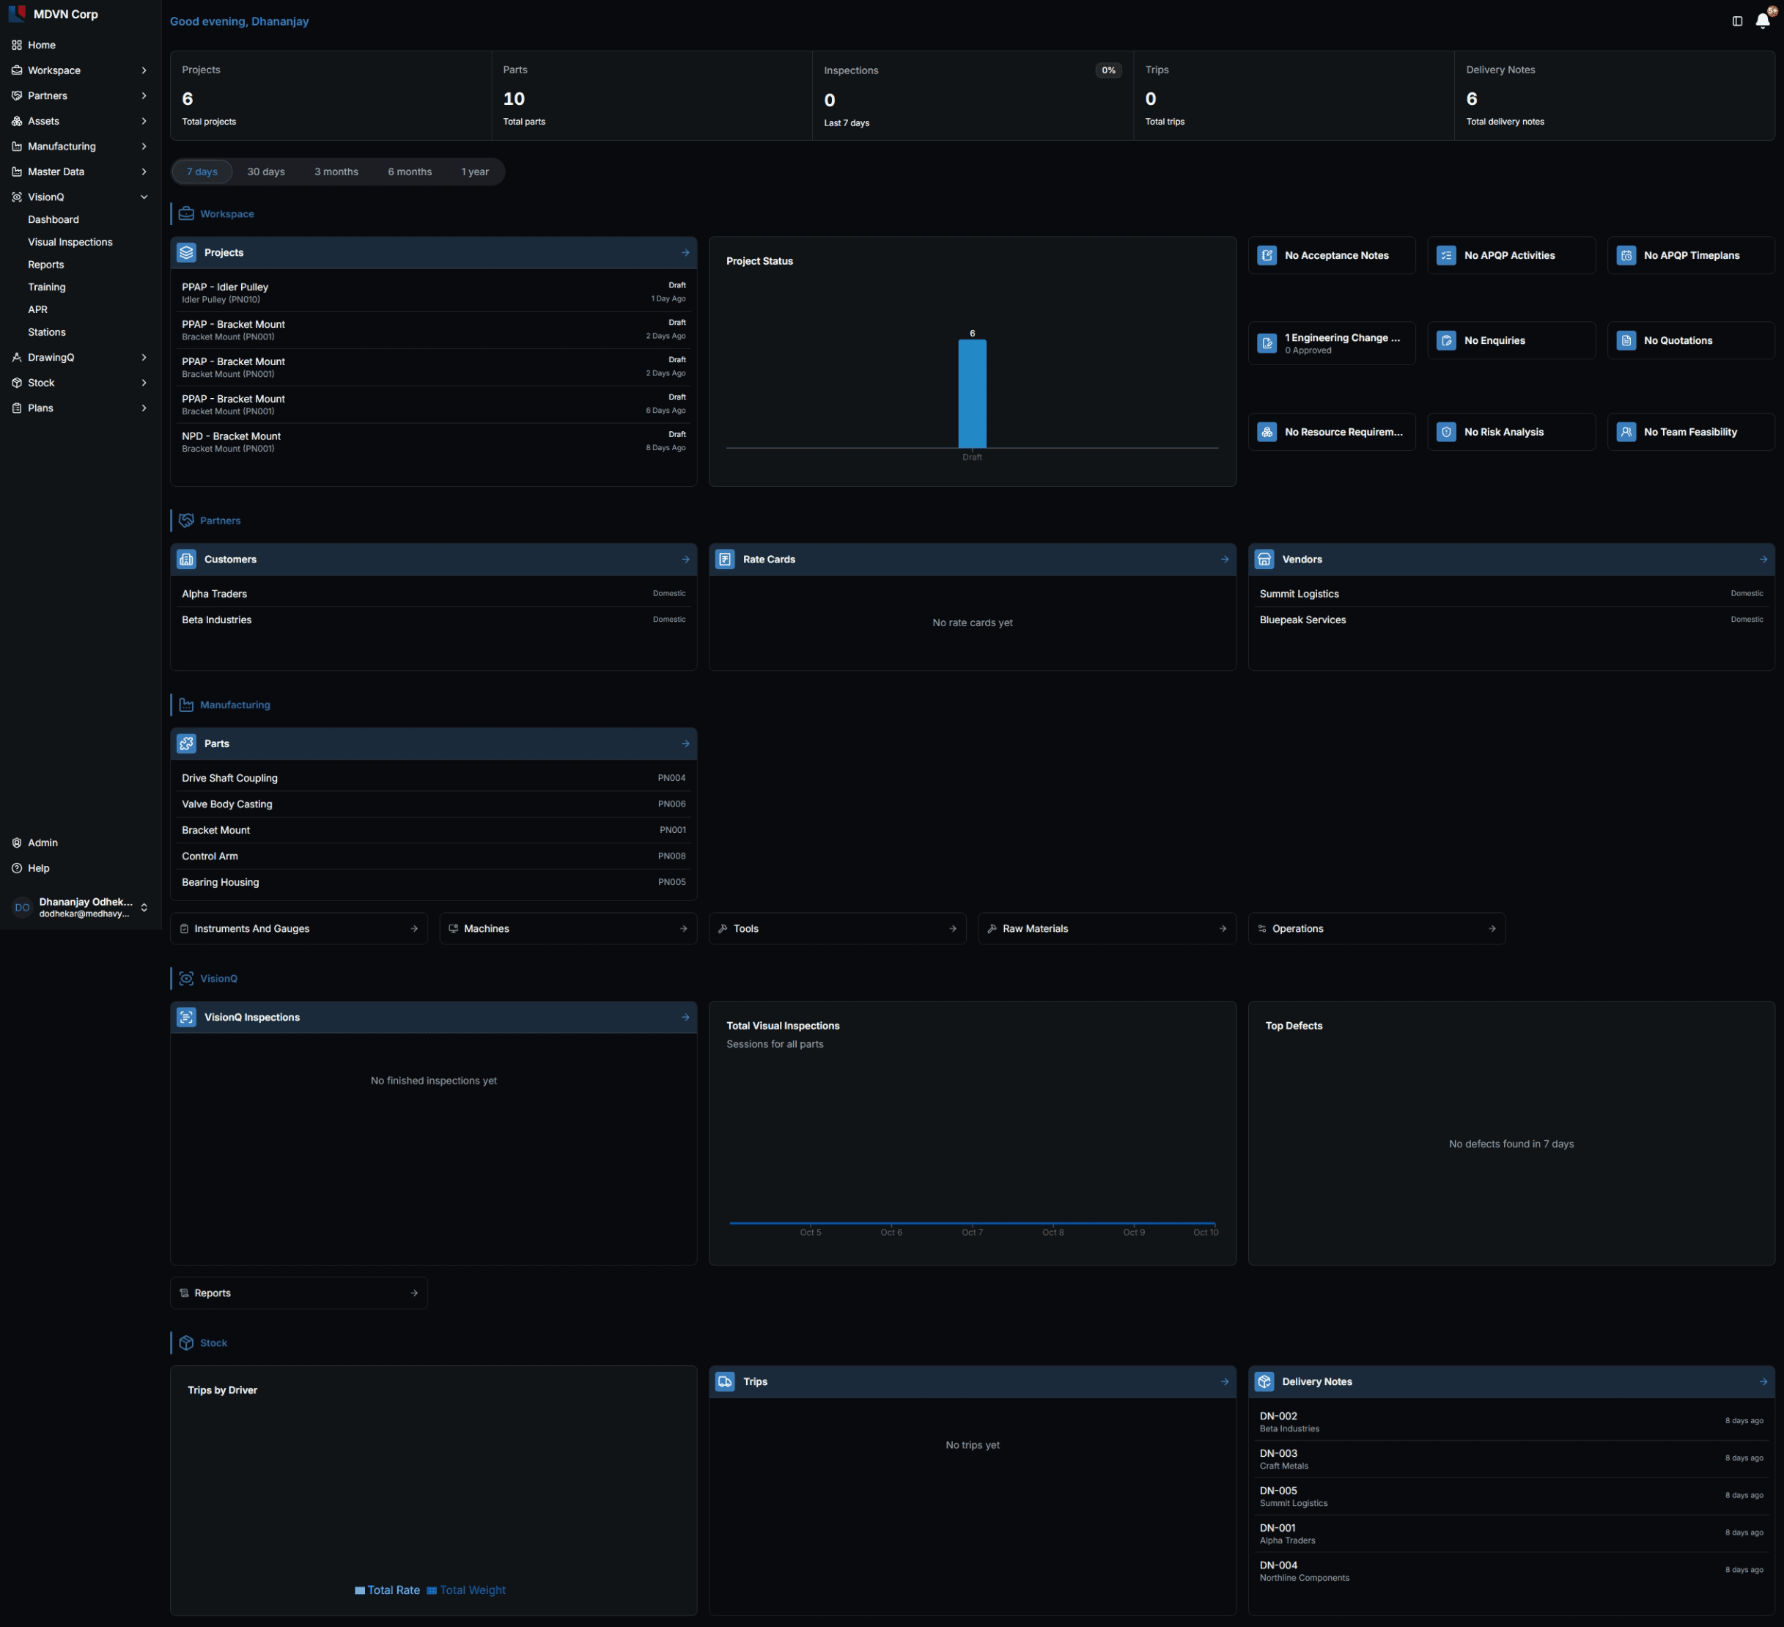
Task: Open the notifications bell icon
Action: pos(1762,21)
